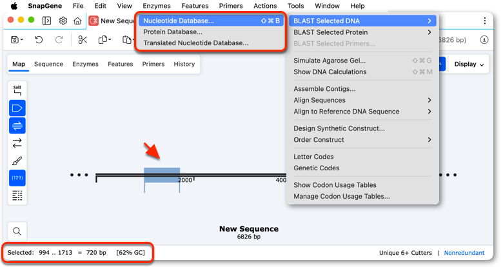
Task: Open the View menu
Action: pos(124,6)
